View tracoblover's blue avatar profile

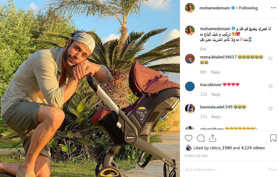click(x=190, y=86)
